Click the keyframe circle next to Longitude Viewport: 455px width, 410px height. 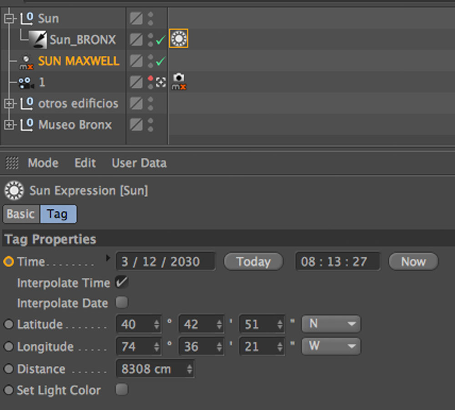coord(8,346)
